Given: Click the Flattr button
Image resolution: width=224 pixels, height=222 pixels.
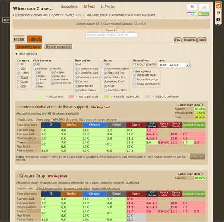Looking at the screenshot, I should (x=204, y=14).
